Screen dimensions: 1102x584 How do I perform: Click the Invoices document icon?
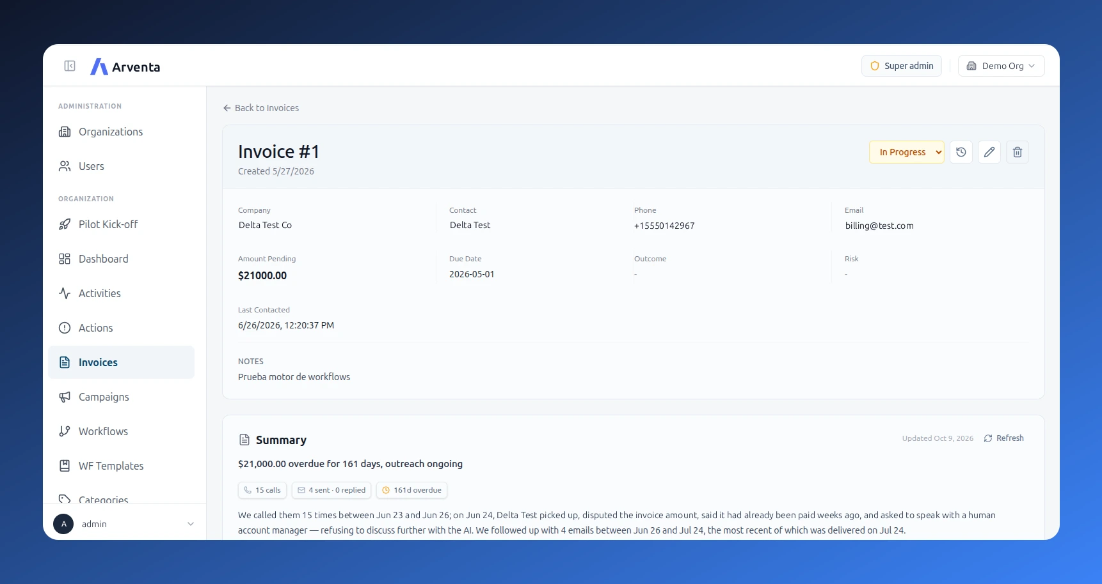[x=65, y=362]
